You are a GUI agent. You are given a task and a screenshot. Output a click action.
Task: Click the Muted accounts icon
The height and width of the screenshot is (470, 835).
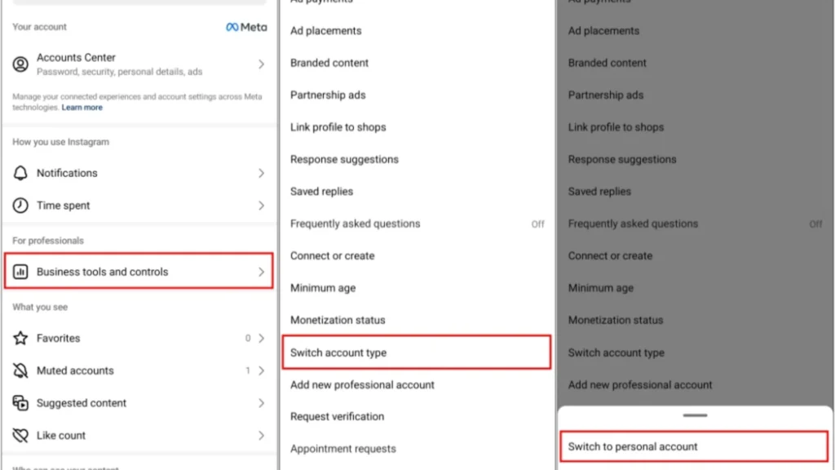tap(20, 370)
